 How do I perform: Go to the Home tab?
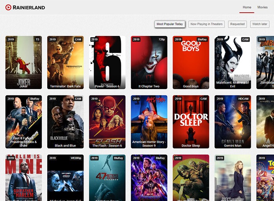pyautogui.click(x=247, y=7)
